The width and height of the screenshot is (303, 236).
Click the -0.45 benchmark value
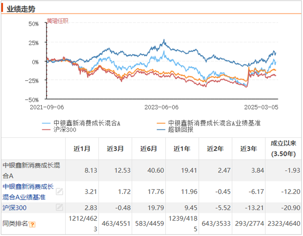[223, 192]
